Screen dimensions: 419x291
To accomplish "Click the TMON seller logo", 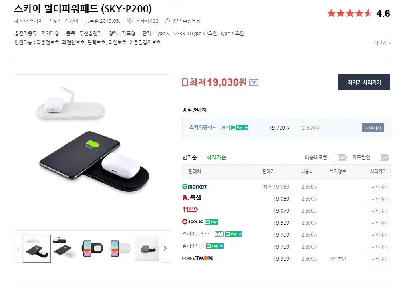I will tap(197, 258).
